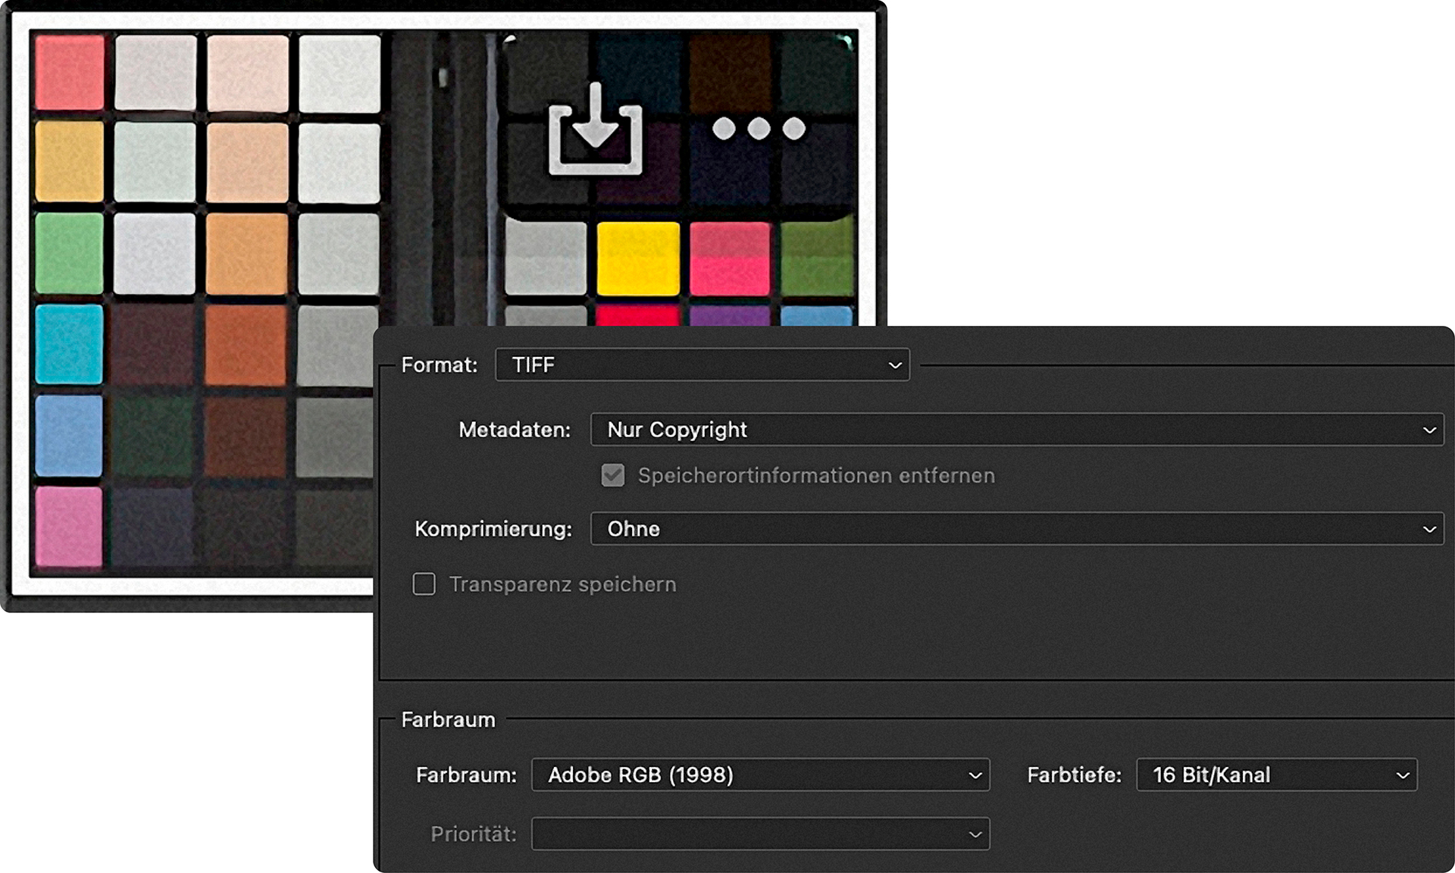The width and height of the screenshot is (1455, 873).
Task: Open the Format dropdown showing TIFF
Action: [702, 365]
